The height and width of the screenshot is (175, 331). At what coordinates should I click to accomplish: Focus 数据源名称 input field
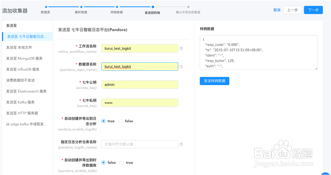[140, 67]
